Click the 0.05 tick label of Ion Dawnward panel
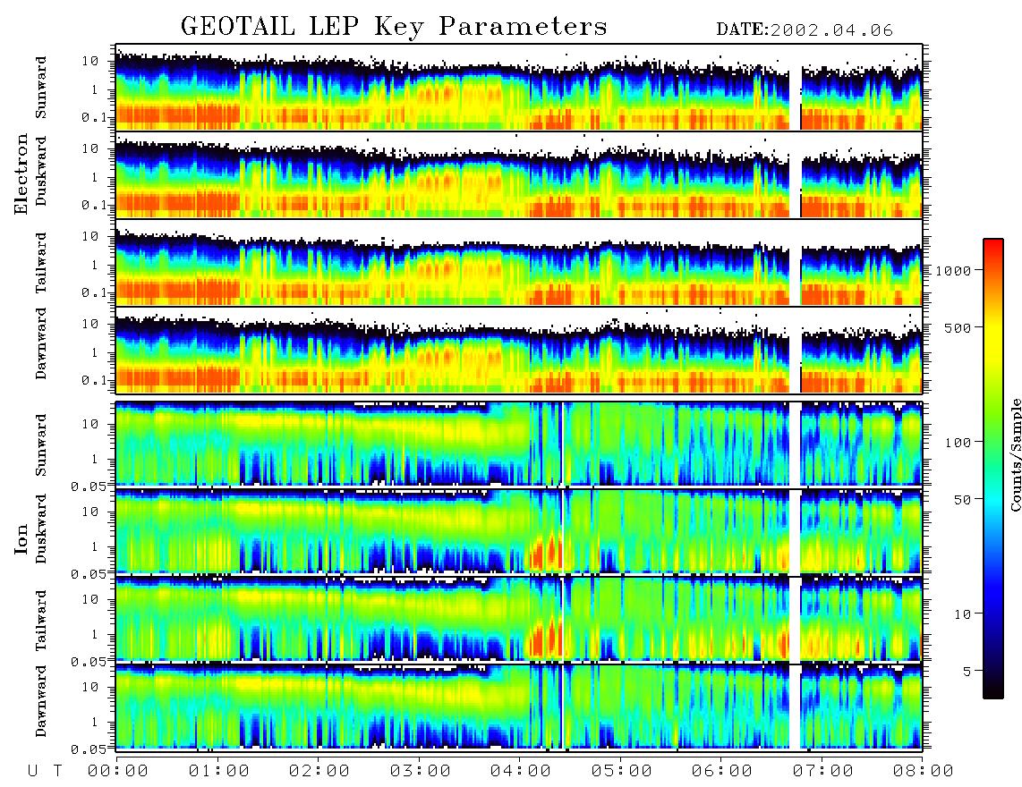The width and height of the screenshot is (1022, 787). pyautogui.click(x=89, y=749)
